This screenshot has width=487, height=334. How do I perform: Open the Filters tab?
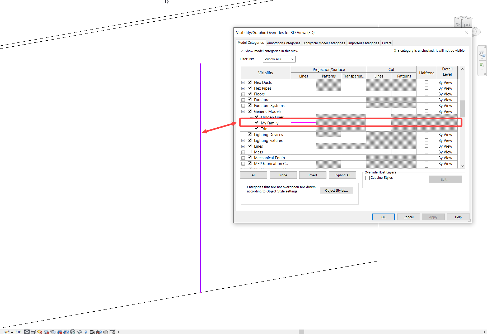coord(386,43)
